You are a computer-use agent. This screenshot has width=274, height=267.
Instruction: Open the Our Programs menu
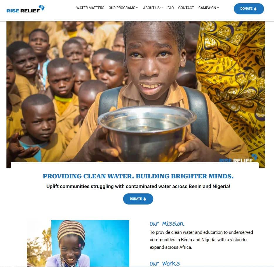[123, 8]
